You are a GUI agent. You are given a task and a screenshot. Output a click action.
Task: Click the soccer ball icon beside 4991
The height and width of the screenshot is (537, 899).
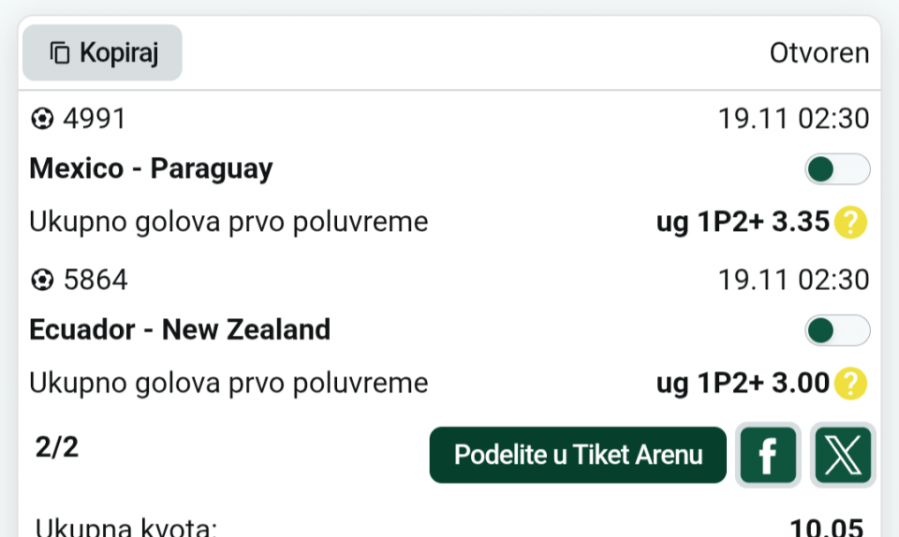(x=42, y=120)
